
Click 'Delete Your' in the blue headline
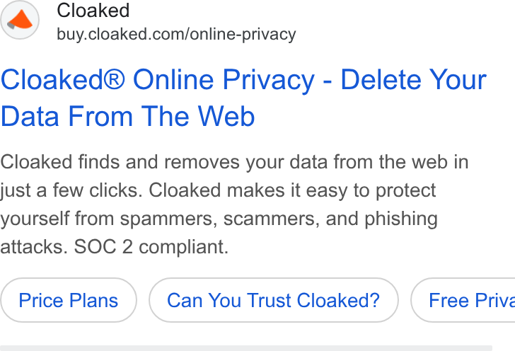click(x=414, y=80)
